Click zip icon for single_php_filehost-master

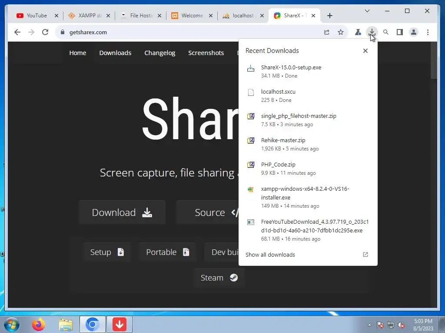click(x=251, y=116)
